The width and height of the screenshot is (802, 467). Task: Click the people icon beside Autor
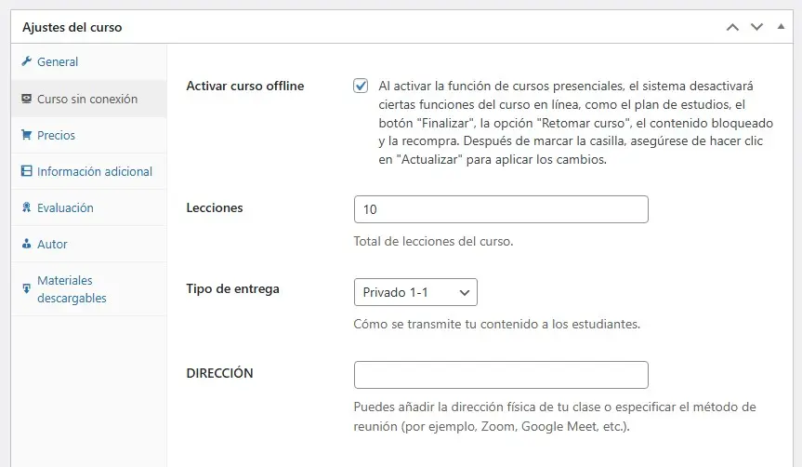27,244
